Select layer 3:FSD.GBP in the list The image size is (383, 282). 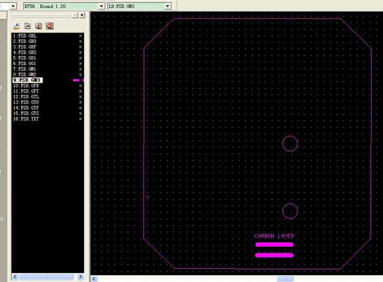click(x=25, y=47)
